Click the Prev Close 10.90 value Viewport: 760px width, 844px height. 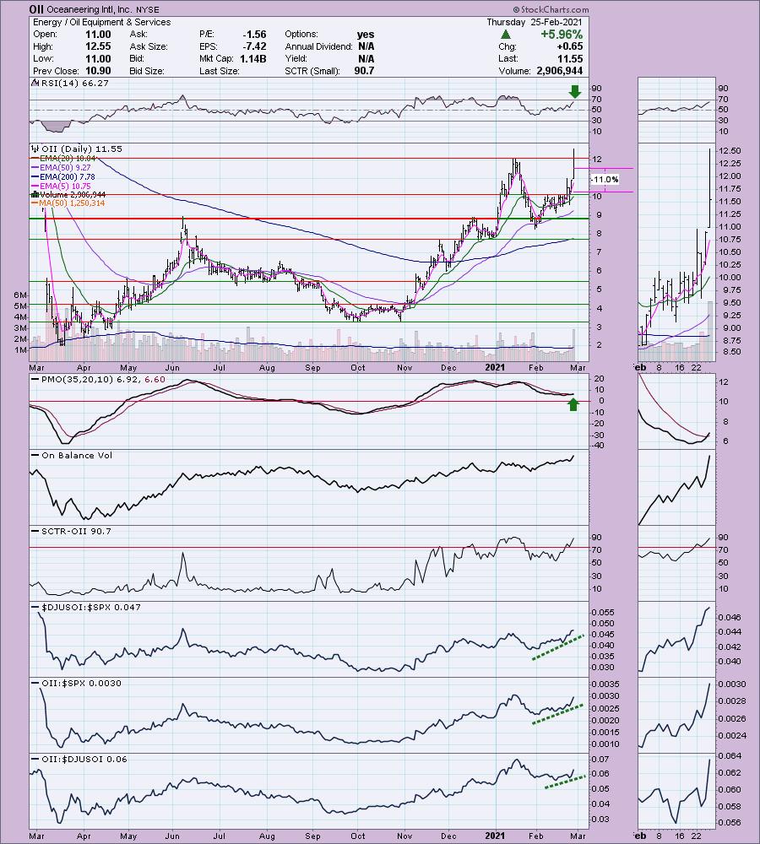[x=97, y=71]
